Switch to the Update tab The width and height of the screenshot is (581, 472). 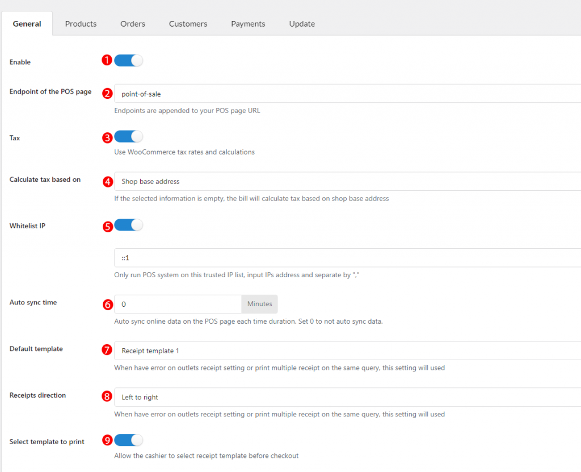click(x=301, y=23)
